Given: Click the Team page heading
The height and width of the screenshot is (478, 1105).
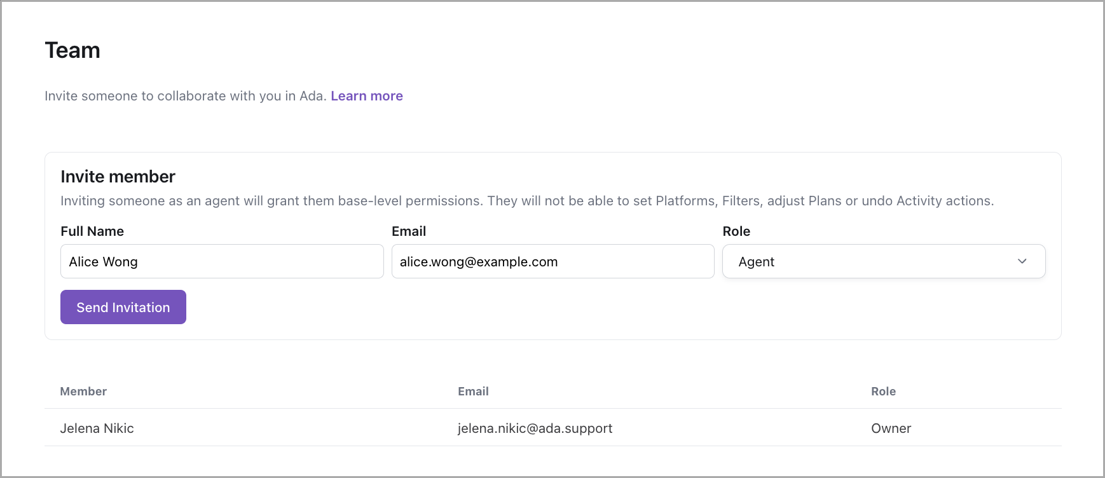Looking at the screenshot, I should pyautogui.click(x=72, y=50).
